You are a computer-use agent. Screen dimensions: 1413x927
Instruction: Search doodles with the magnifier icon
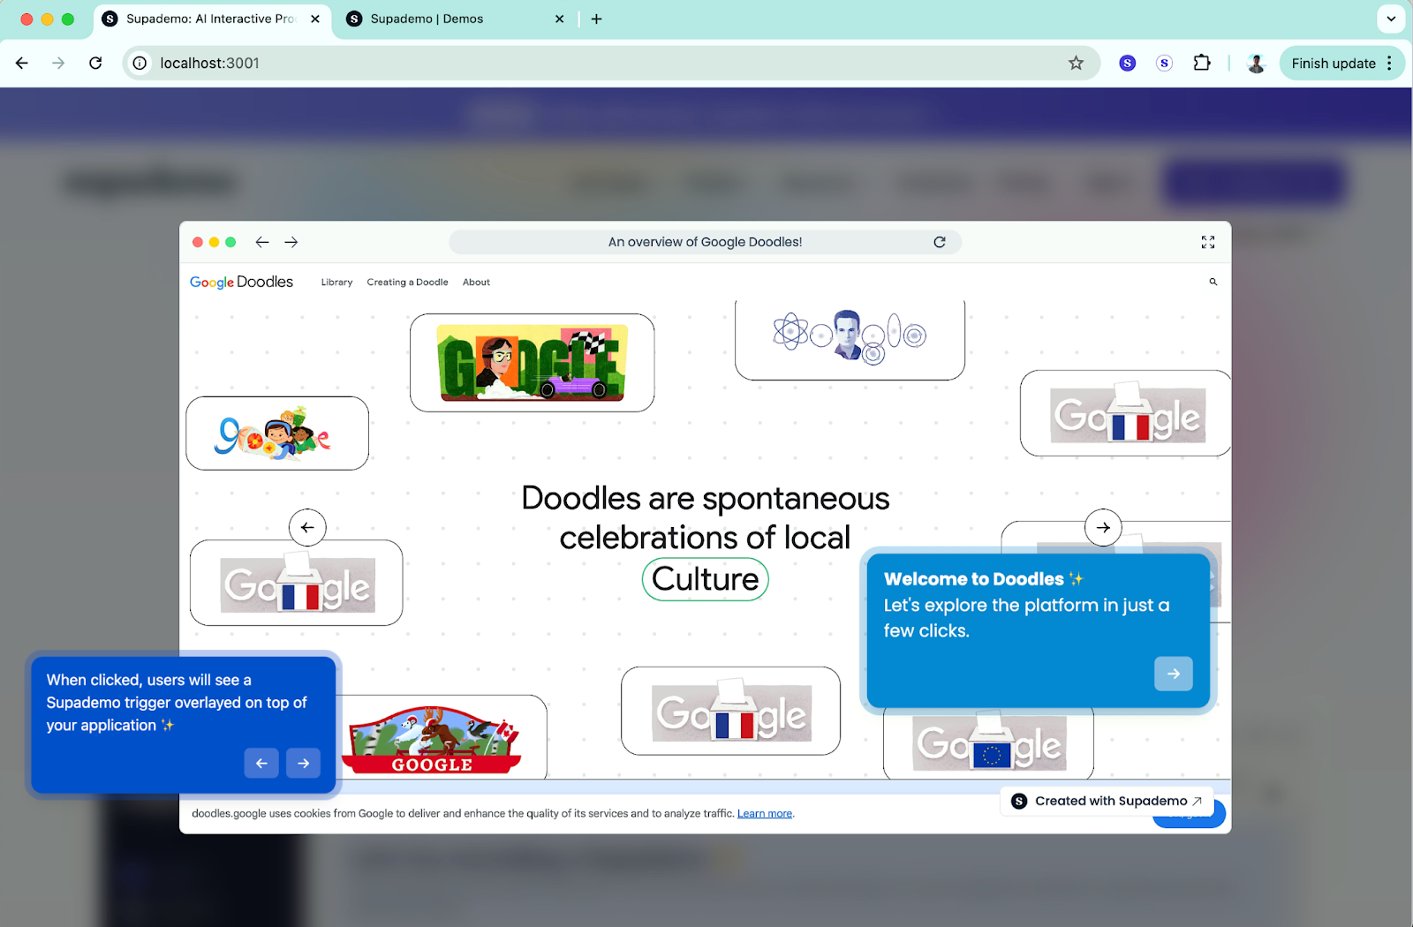pyautogui.click(x=1213, y=282)
